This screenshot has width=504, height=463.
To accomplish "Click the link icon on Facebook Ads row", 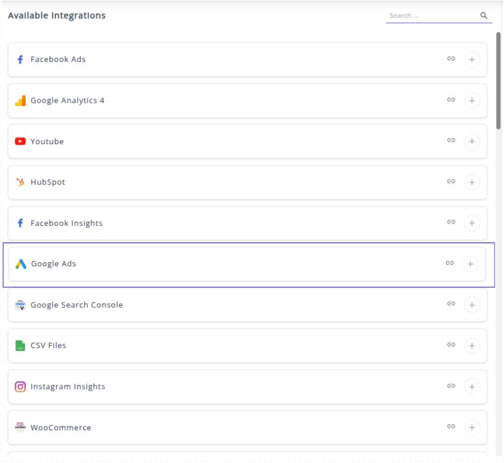I will pyautogui.click(x=451, y=59).
